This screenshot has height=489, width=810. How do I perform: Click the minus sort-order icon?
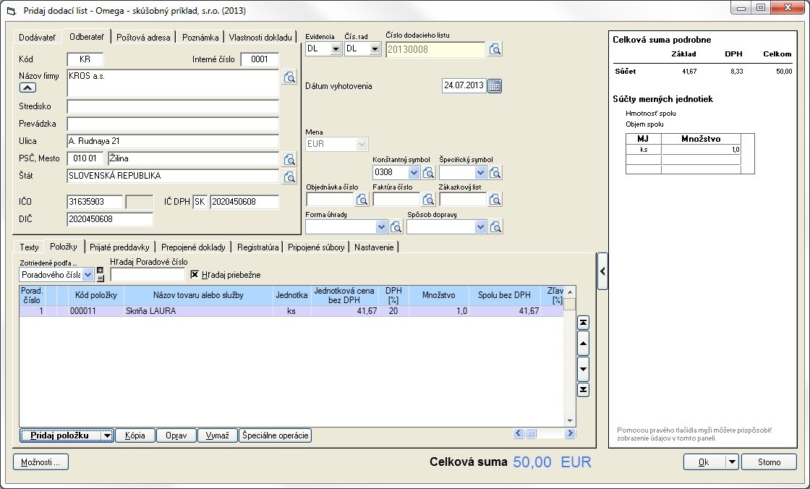[x=101, y=278]
